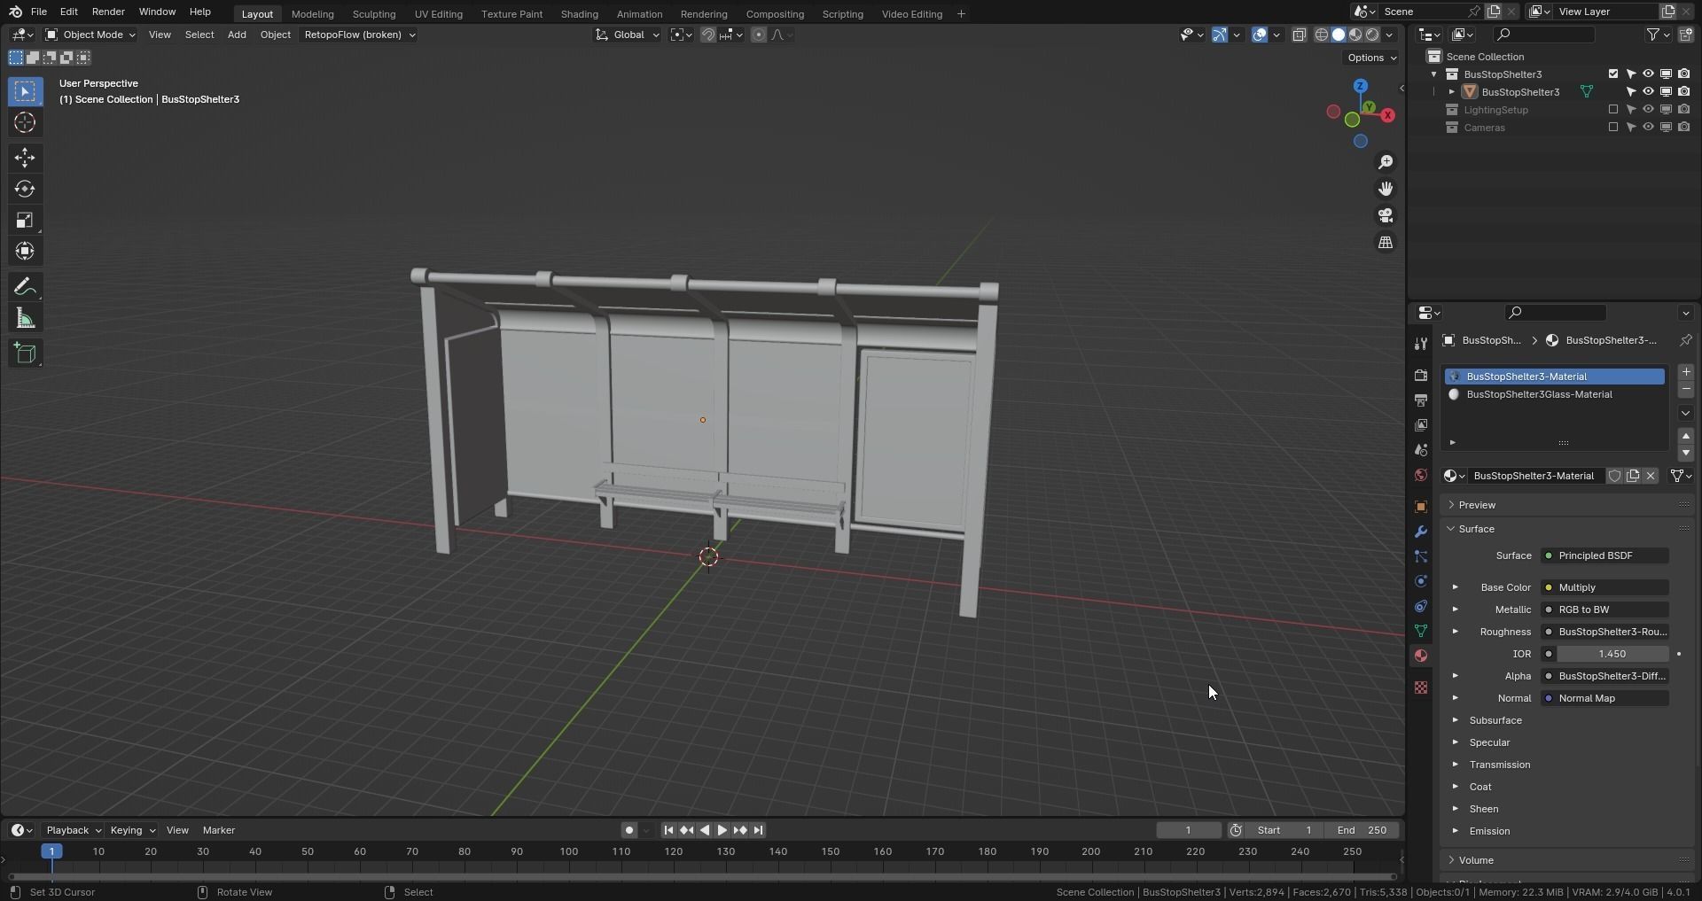1702x901 pixels.
Task: Collapse the Surface panel
Action: 1476,529
